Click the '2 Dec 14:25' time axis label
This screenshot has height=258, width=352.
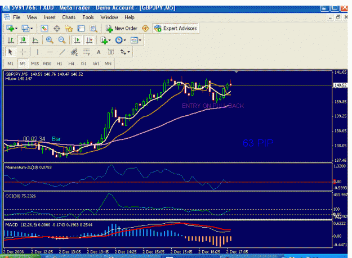[126, 252]
